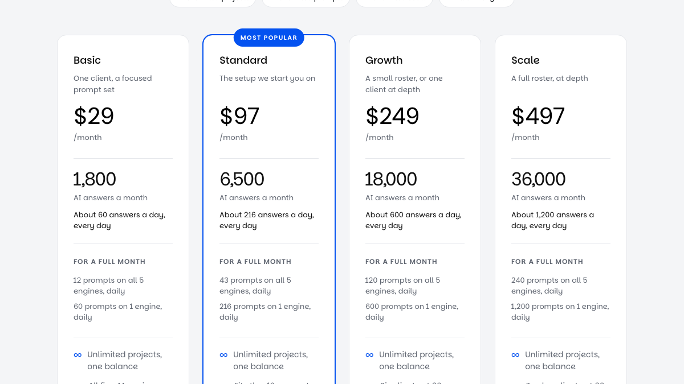Click '/month' under the $497 price
Viewport: 684px width, 384px height.
coord(526,138)
